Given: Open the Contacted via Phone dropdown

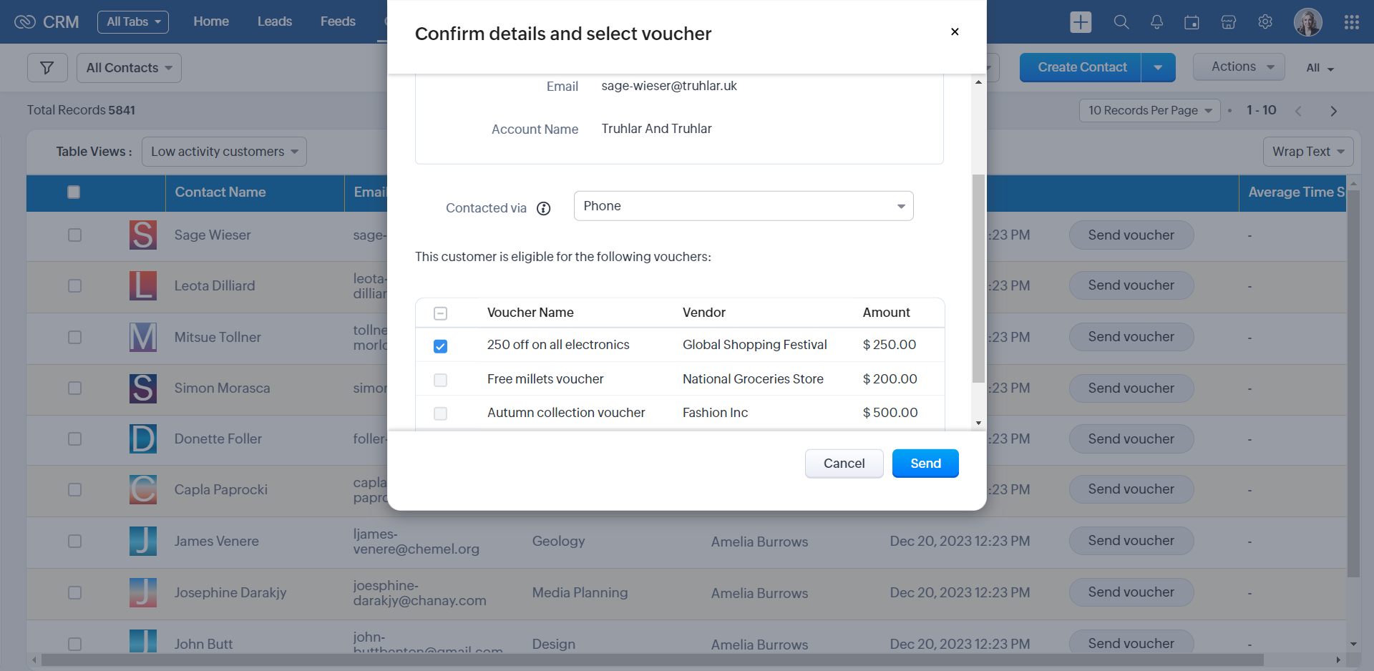Looking at the screenshot, I should click(744, 206).
